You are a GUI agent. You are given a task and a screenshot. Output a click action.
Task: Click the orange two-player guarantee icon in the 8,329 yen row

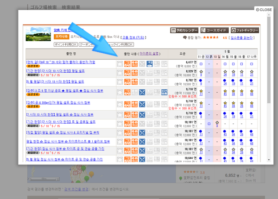[x=134, y=73]
